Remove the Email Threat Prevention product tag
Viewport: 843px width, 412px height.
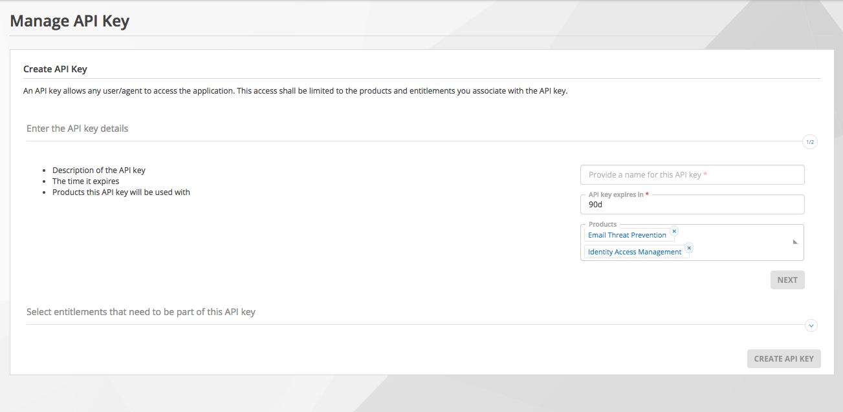[674, 231]
